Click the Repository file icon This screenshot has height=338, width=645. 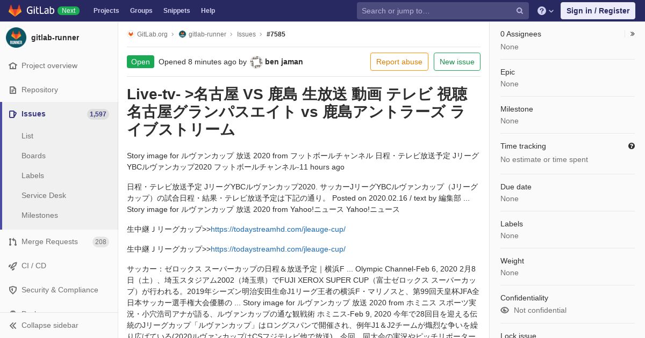[x=13, y=90]
